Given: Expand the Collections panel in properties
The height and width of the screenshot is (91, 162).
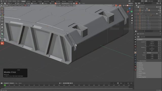Looking at the screenshot, I should 149,65.
